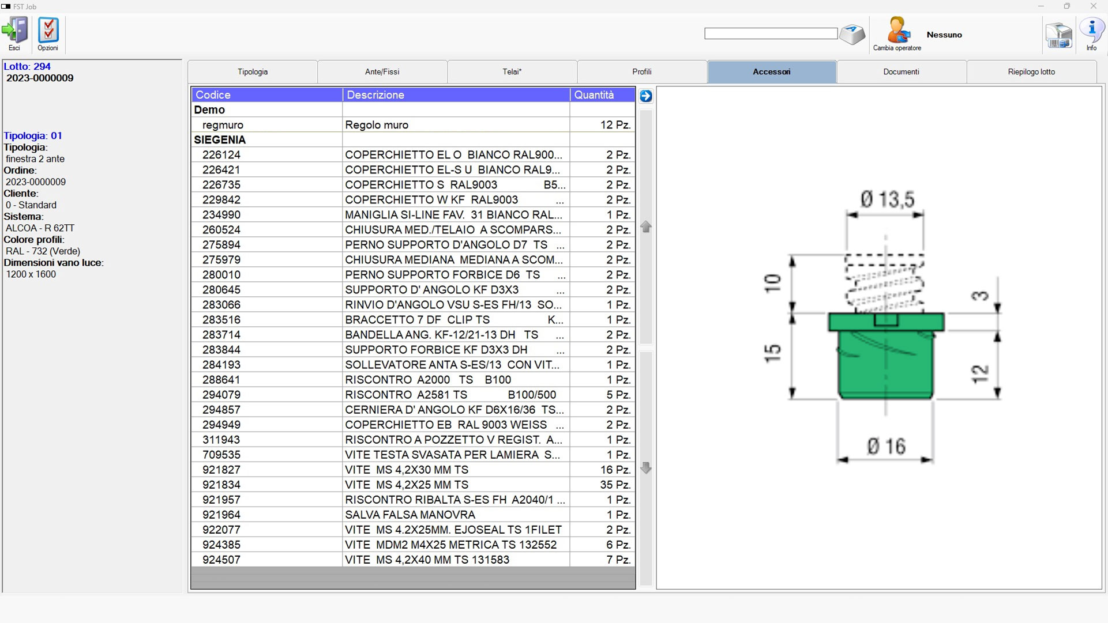Select RISCONTRO A POZZETTO row 311943

tap(413, 439)
